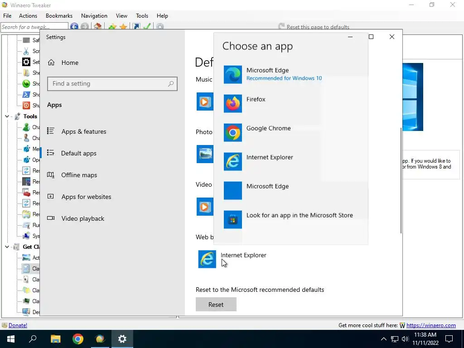Click the green checkmark toolbar icon
This screenshot has height=348, width=464.
147,27
